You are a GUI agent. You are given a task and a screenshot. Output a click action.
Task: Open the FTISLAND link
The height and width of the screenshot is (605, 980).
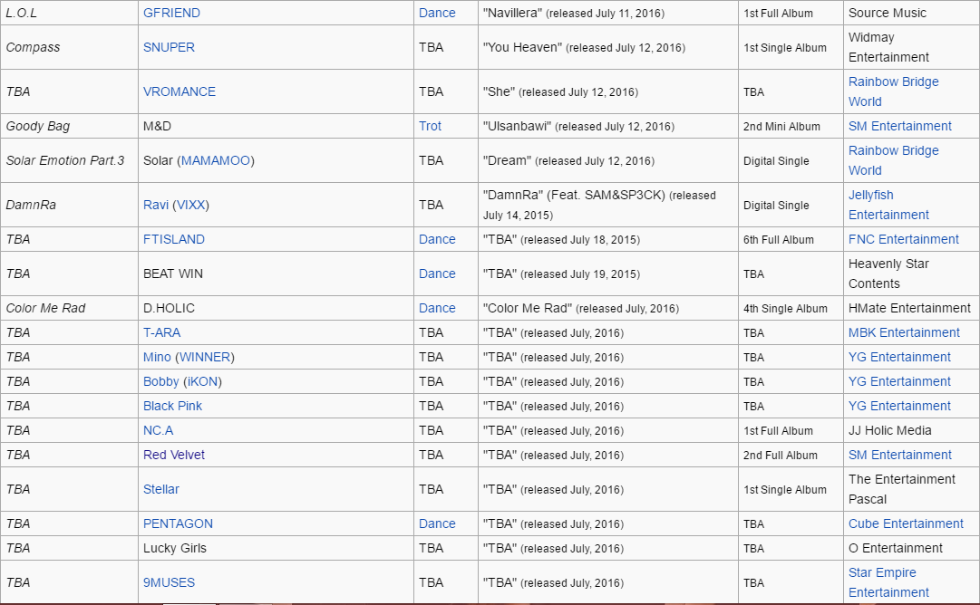[x=174, y=239]
